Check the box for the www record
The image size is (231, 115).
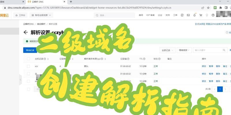click(28, 81)
